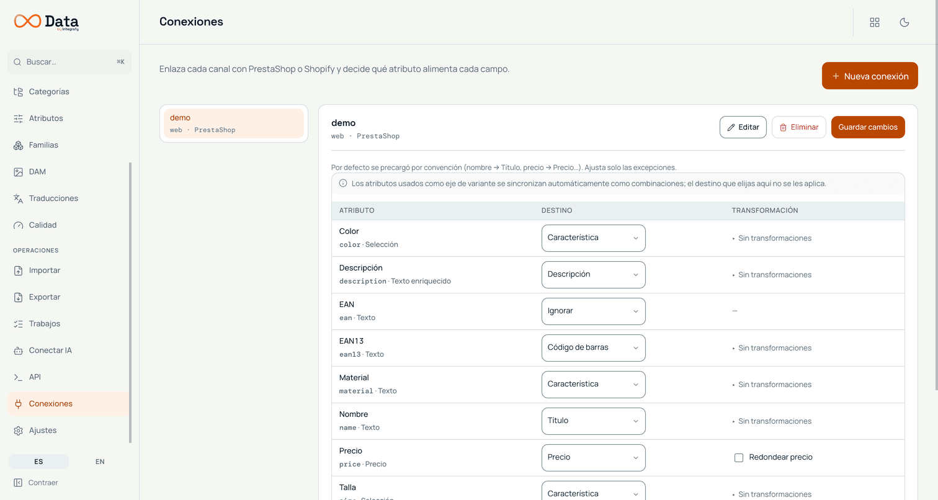938x500 pixels.
Task: Select the demo connection card in list
Action: pos(234,123)
